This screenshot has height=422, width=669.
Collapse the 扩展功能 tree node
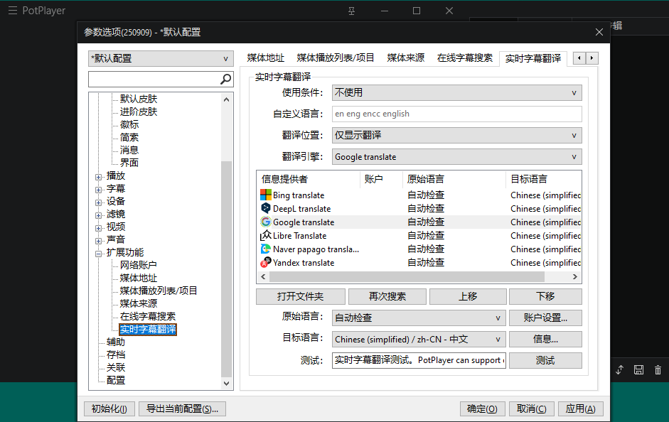pyautogui.click(x=99, y=254)
